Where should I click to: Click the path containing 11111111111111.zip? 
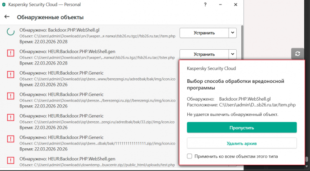pyautogui.click(x=97, y=144)
